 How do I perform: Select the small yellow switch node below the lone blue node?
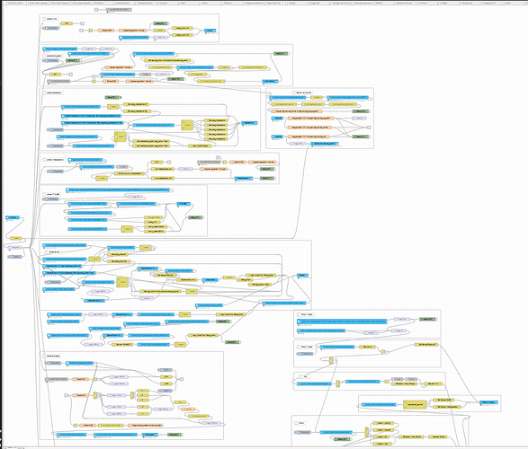pos(16,238)
